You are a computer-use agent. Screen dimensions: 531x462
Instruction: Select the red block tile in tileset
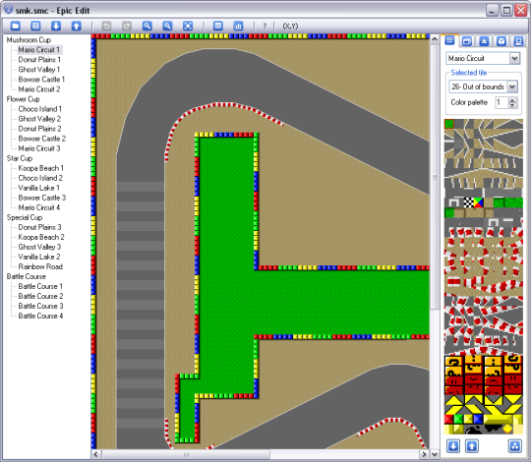click(449, 420)
